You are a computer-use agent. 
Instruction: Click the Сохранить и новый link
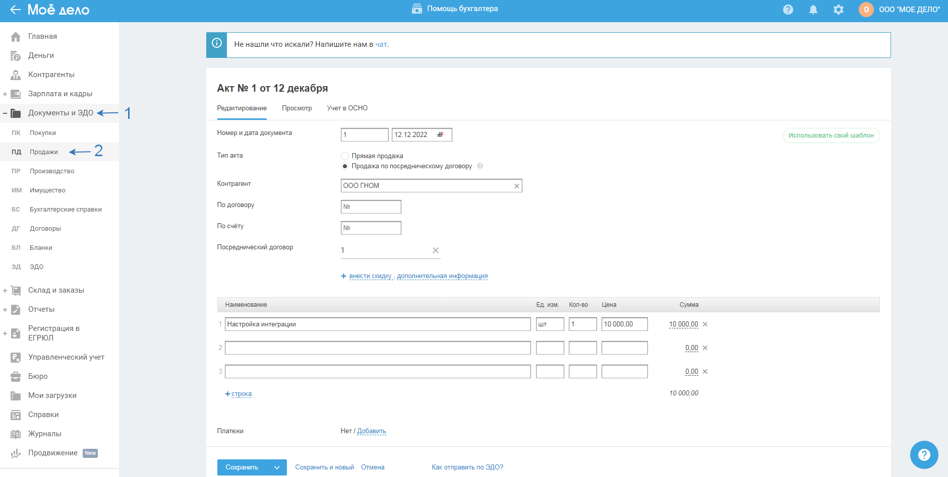324,467
